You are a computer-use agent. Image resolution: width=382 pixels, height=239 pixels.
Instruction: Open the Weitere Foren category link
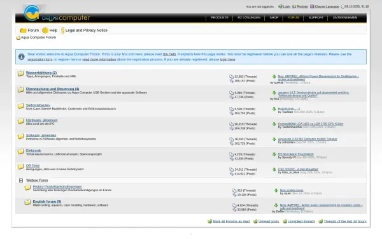37,180
